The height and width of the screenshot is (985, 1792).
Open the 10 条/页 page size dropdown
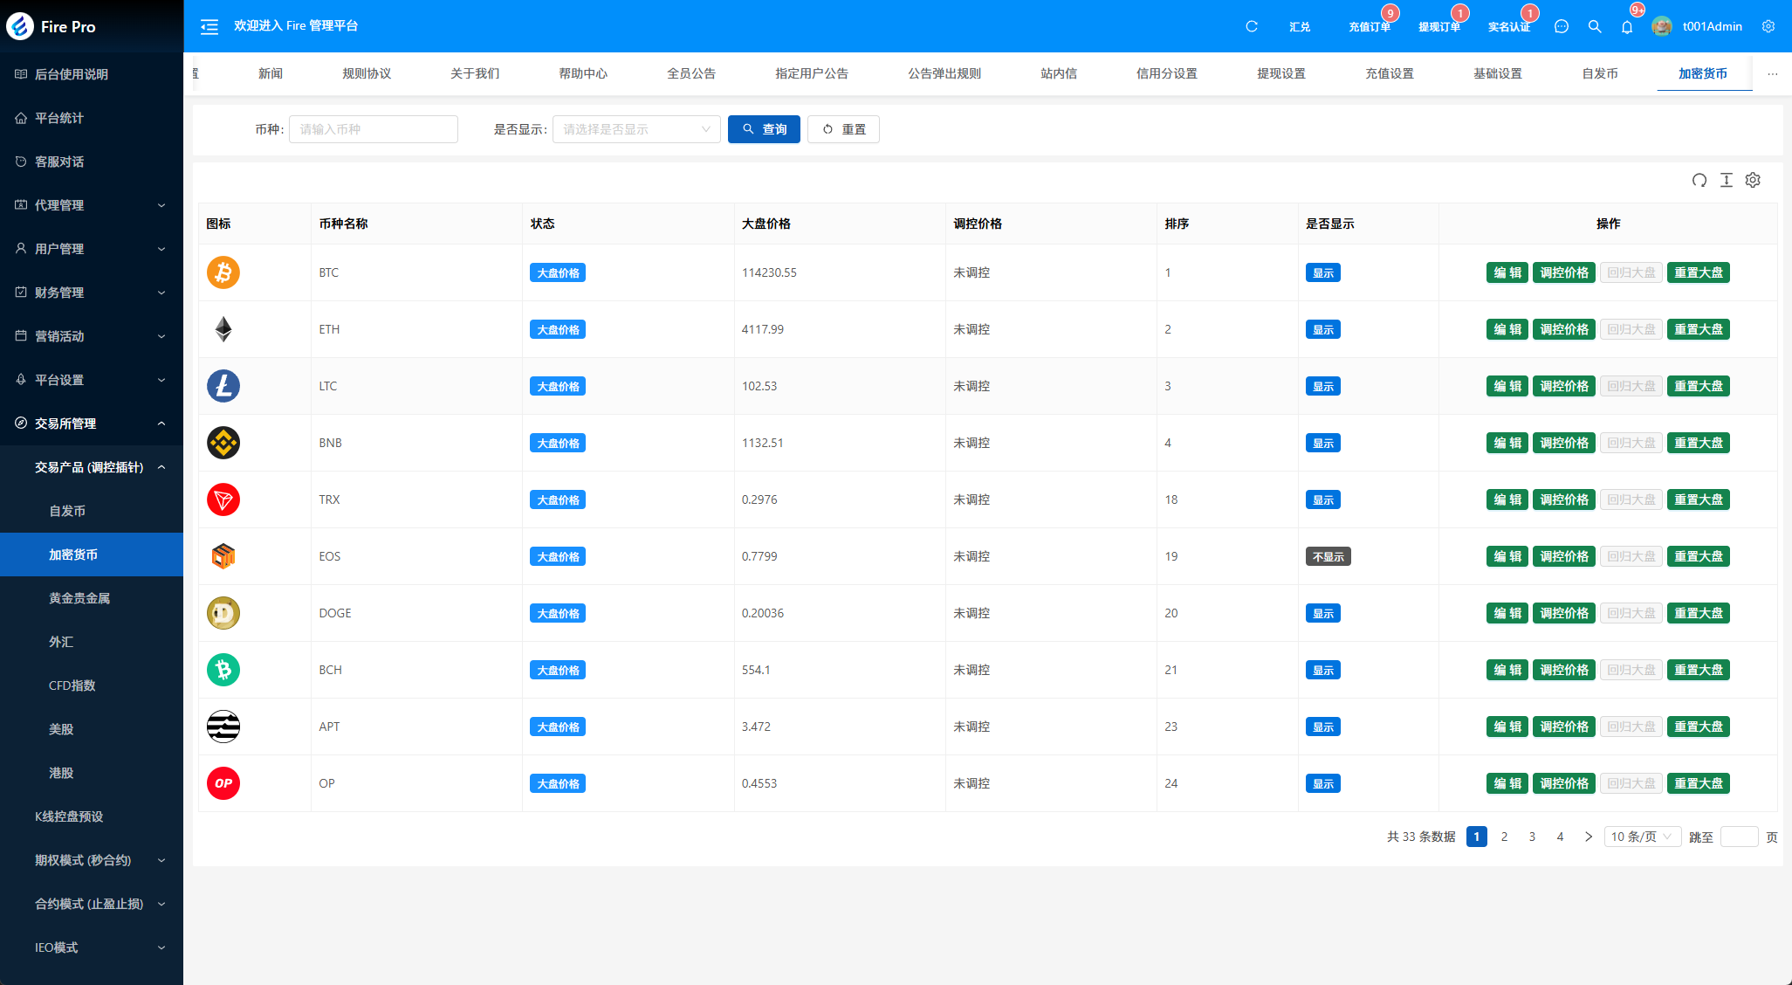[1641, 837]
